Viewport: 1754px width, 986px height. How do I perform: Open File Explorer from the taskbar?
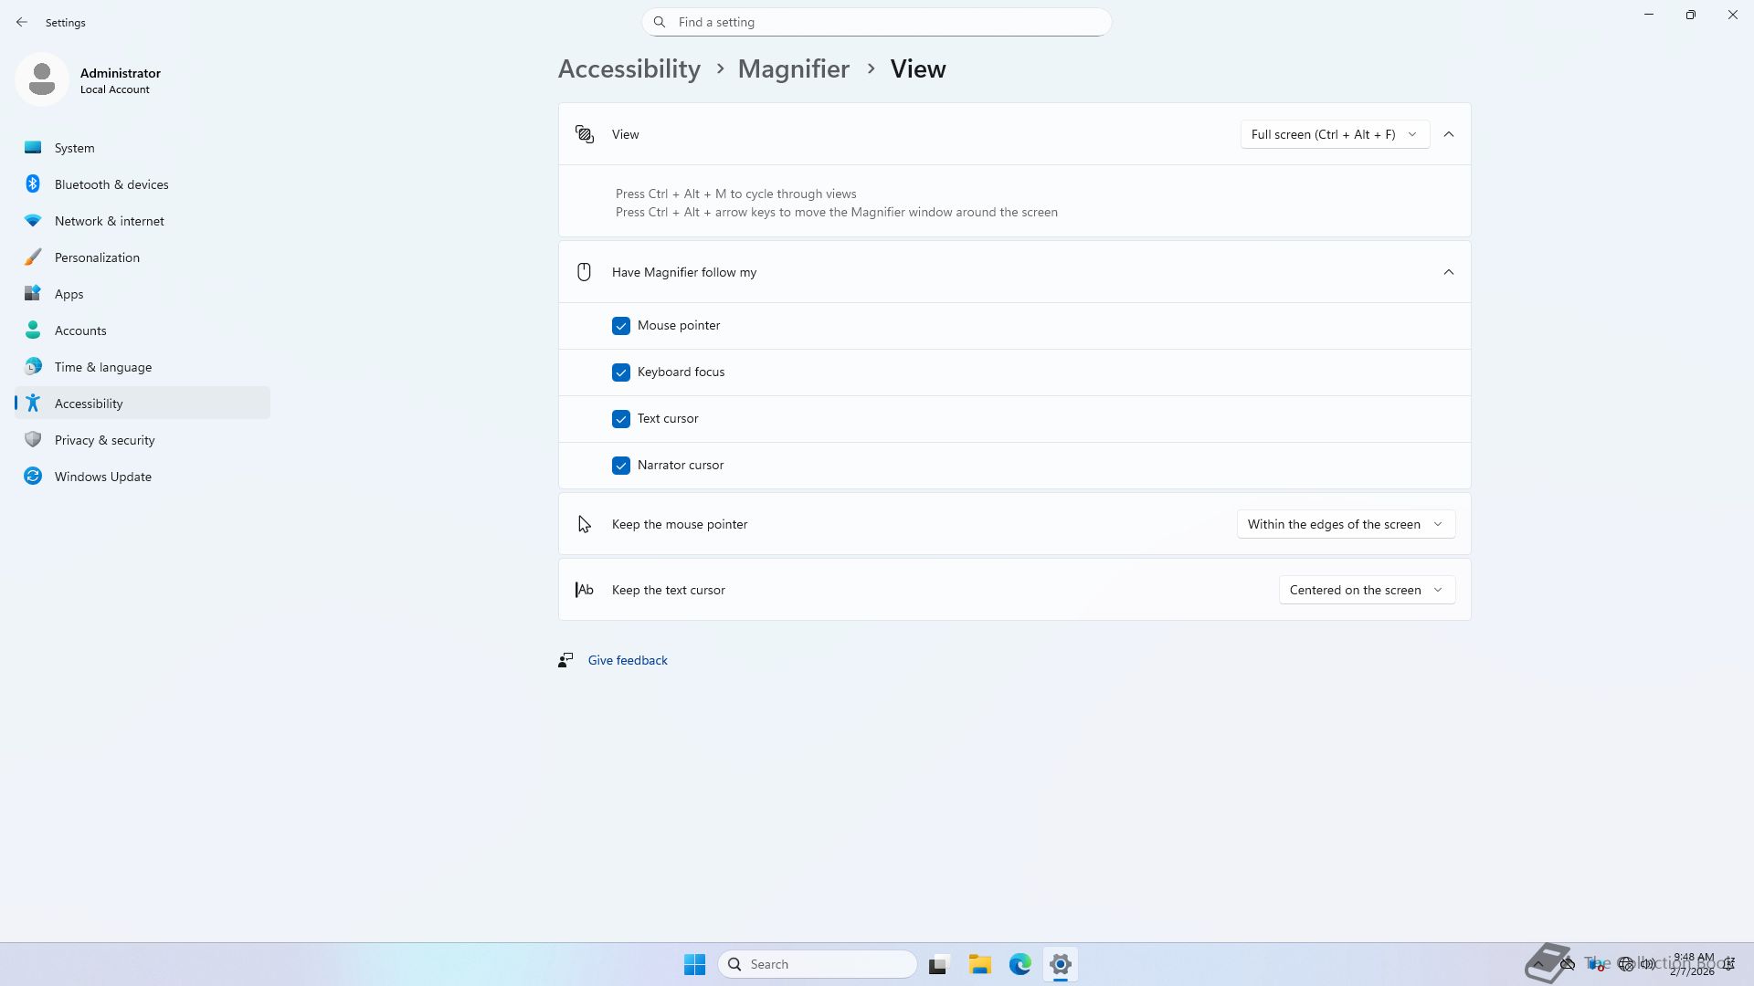[979, 964]
